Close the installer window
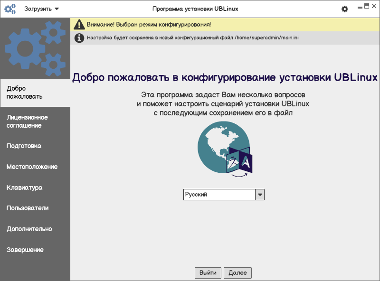 pos(374,6)
